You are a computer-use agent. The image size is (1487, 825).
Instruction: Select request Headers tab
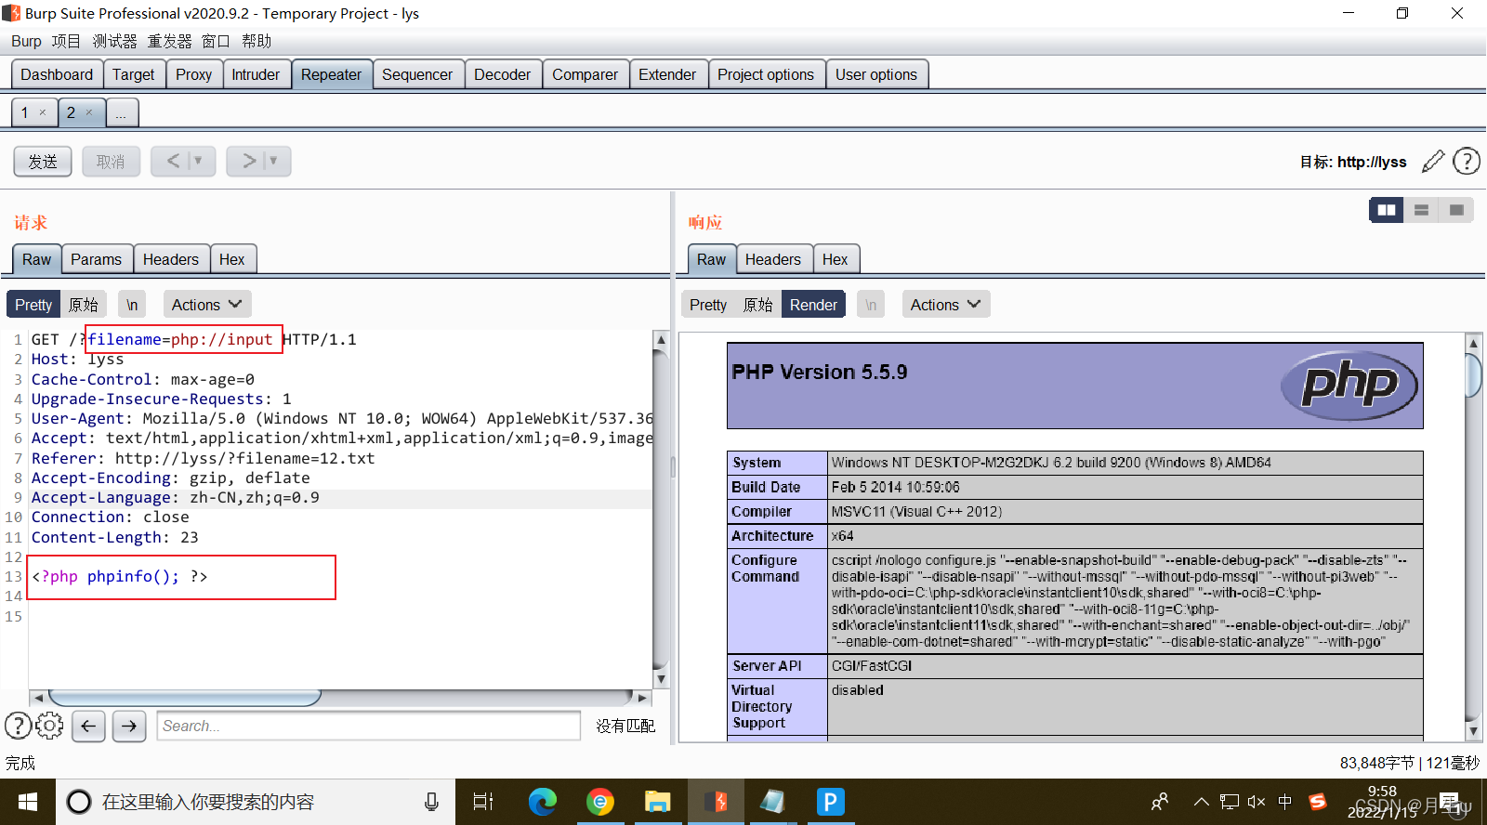click(171, 259)
